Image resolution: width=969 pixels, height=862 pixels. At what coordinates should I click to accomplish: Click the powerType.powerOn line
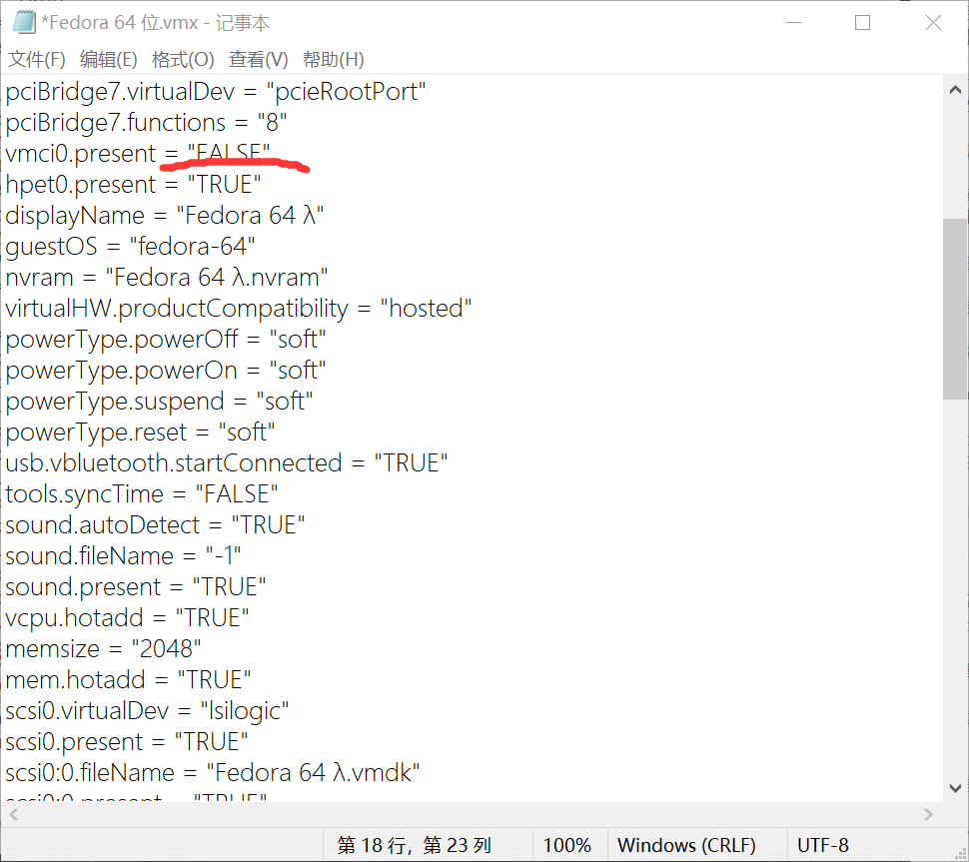pos(166,370)
